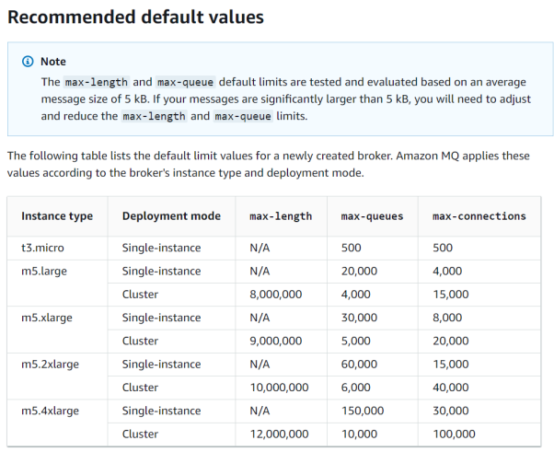The height and width of the screenshot is (452, 554).
Task: Click Cluster in the 9,000,000 row
Action: tap(140, 341)
